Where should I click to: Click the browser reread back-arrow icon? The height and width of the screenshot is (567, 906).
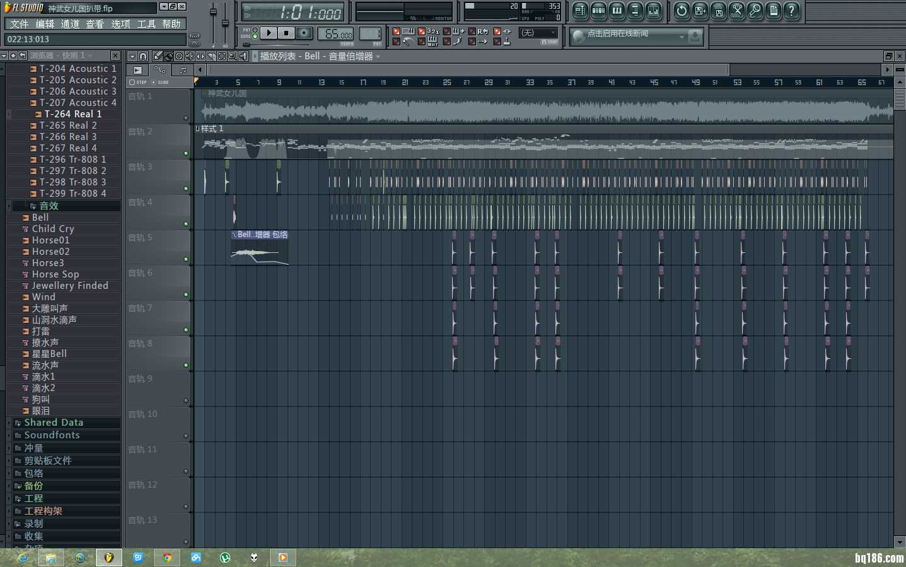coord(23,56)
